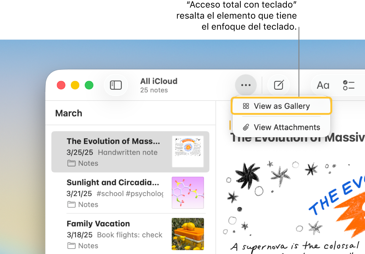This screenshot has height=254, width=365.
Task: Click the molecule image thumbnail
Action: tap(188, 193)
